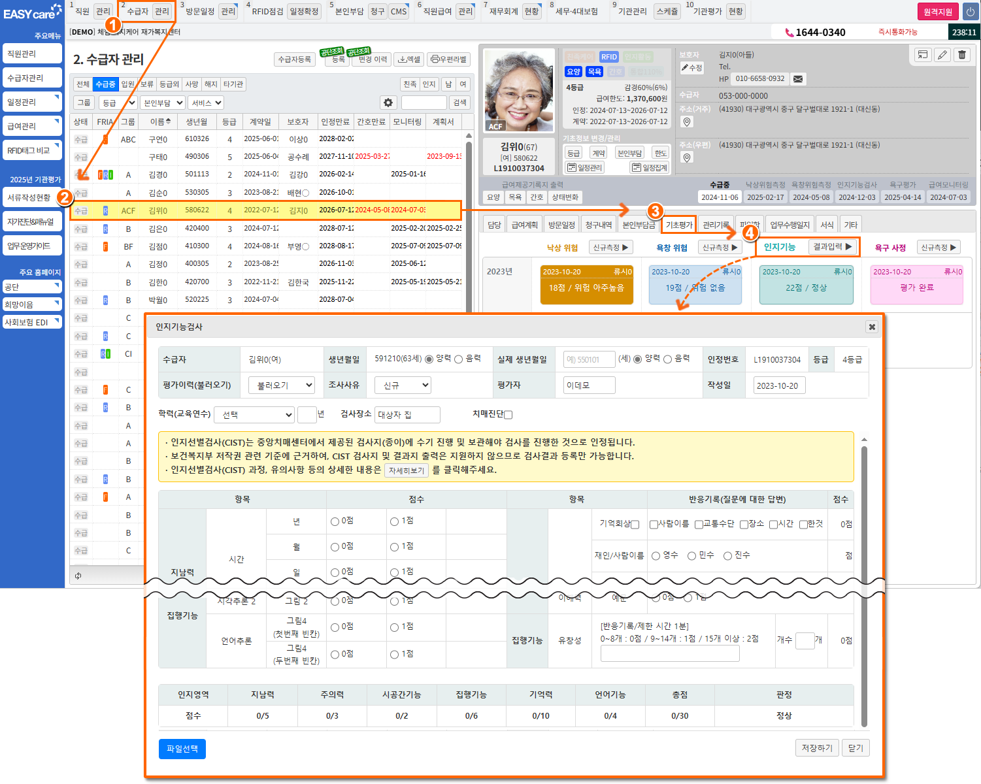Click the envelope message icon beside the HP number
Screen dimensions: 981x784
pyautogui.click(x=798, y=79)
